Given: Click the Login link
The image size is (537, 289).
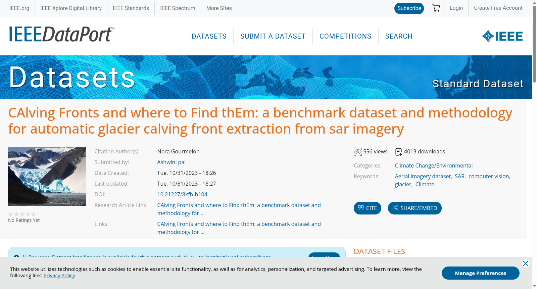Looking at the screenshot, I should click(x=456, y=8).
